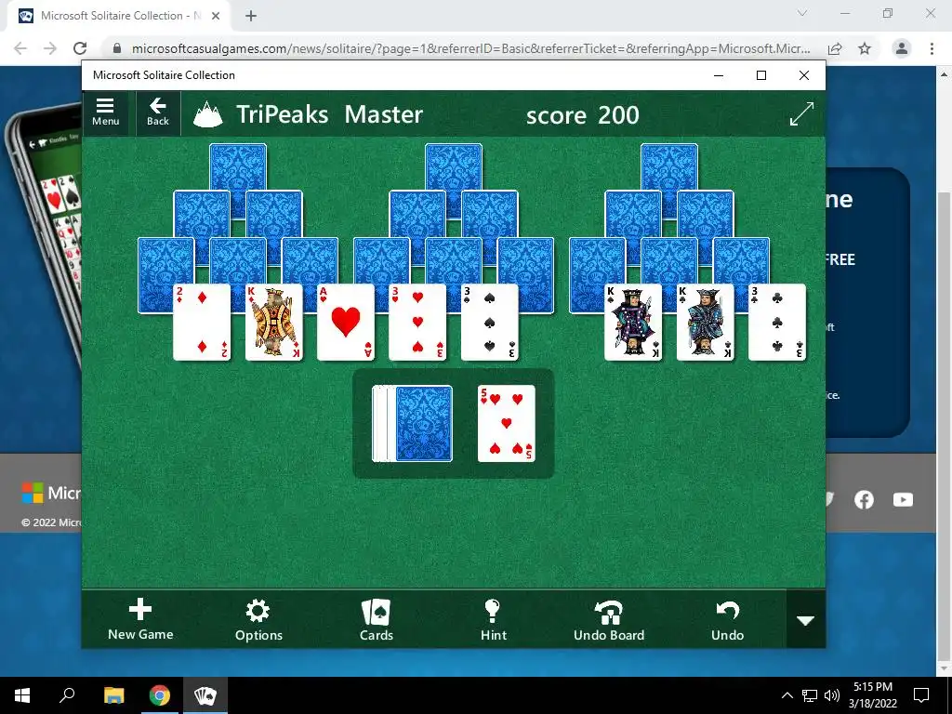Open the notification center icon
The image size is (952, 714).
pos(921,695)
